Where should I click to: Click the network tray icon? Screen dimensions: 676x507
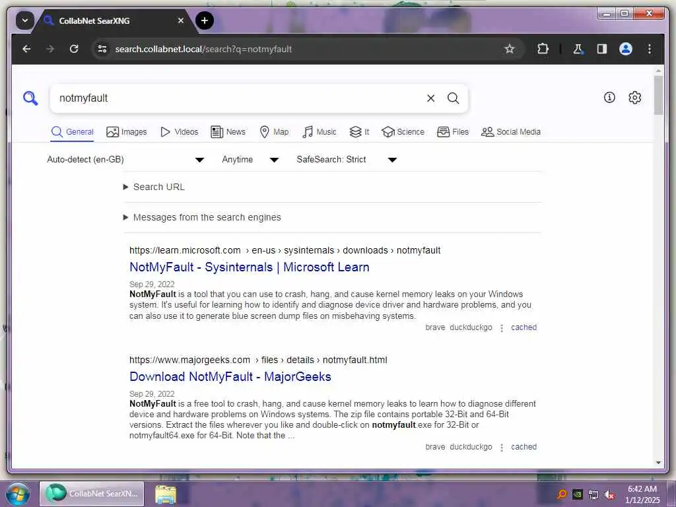[593, 494]
